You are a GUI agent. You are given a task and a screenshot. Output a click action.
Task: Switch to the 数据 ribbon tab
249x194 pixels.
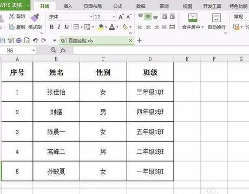pyautogui.click(x=141, y=6)
